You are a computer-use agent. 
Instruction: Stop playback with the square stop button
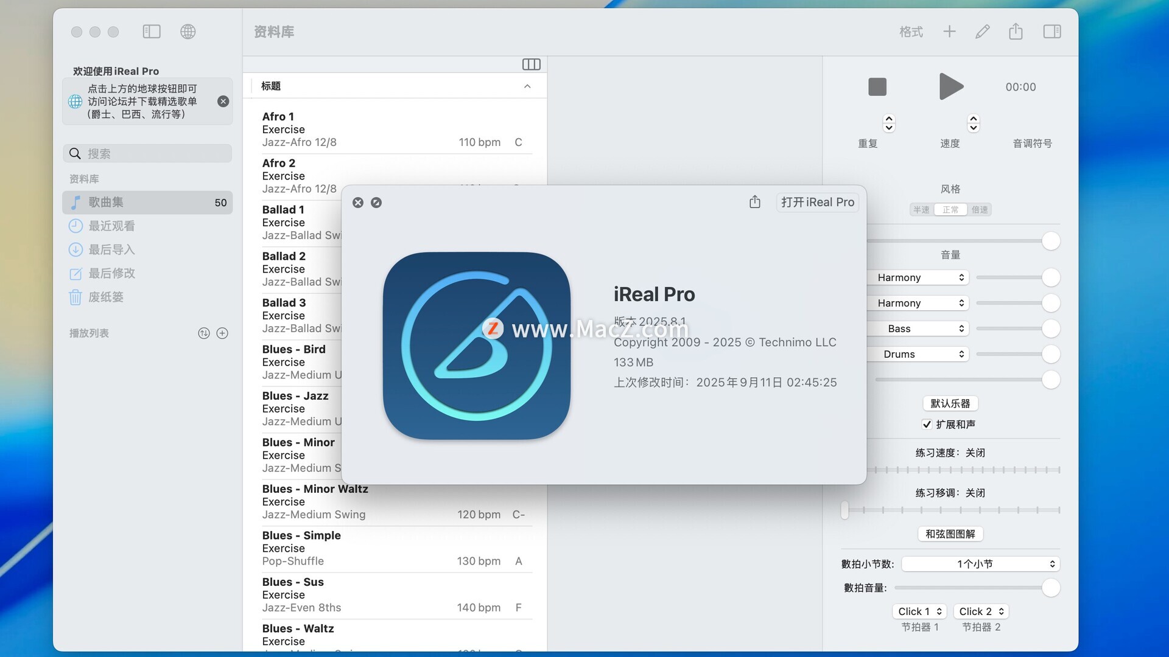coord(877,87)
